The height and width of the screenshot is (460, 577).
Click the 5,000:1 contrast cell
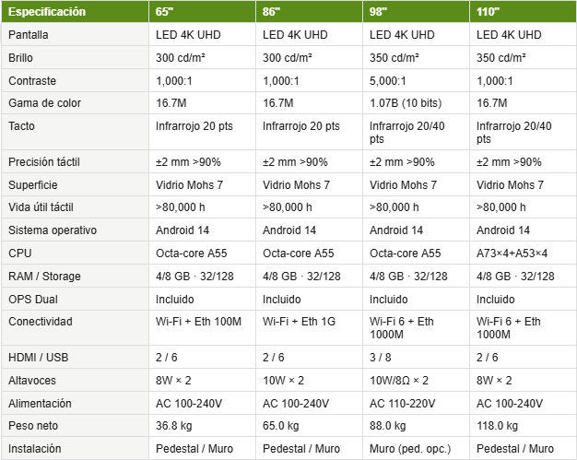click(x=417, y=80)
